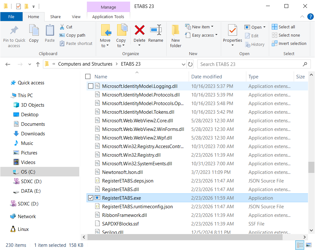Click the RegisterETABS.exe application icon
The width and height of the screenshot is (315, 250).
point(97,198)
